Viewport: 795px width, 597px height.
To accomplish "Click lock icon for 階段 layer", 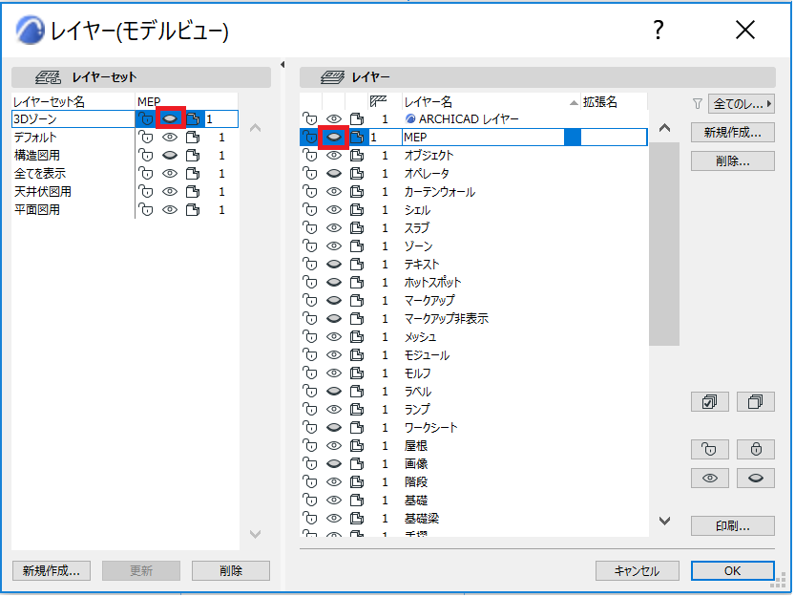I will click(x=310, y=482).
